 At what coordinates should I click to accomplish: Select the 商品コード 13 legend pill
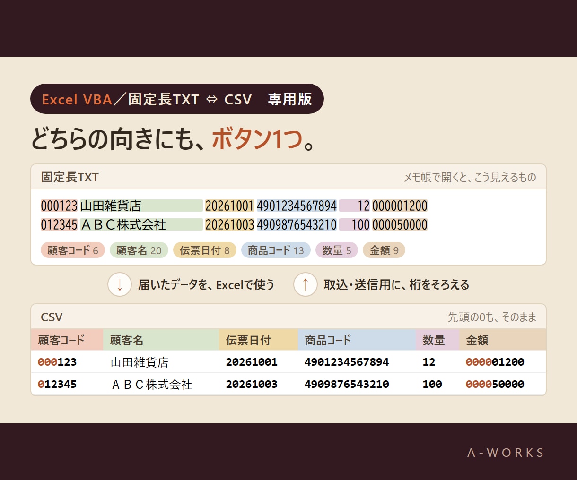[x=276, y=250]
